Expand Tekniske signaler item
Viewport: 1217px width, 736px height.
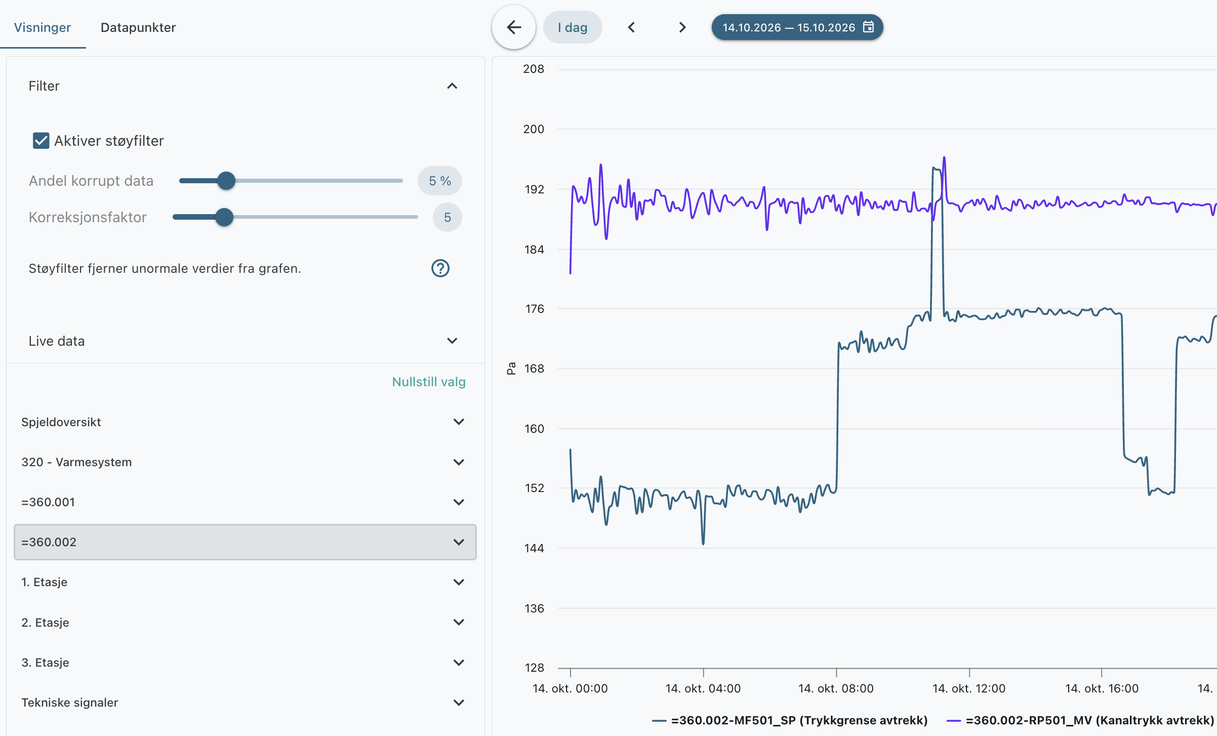click(245, 703)
